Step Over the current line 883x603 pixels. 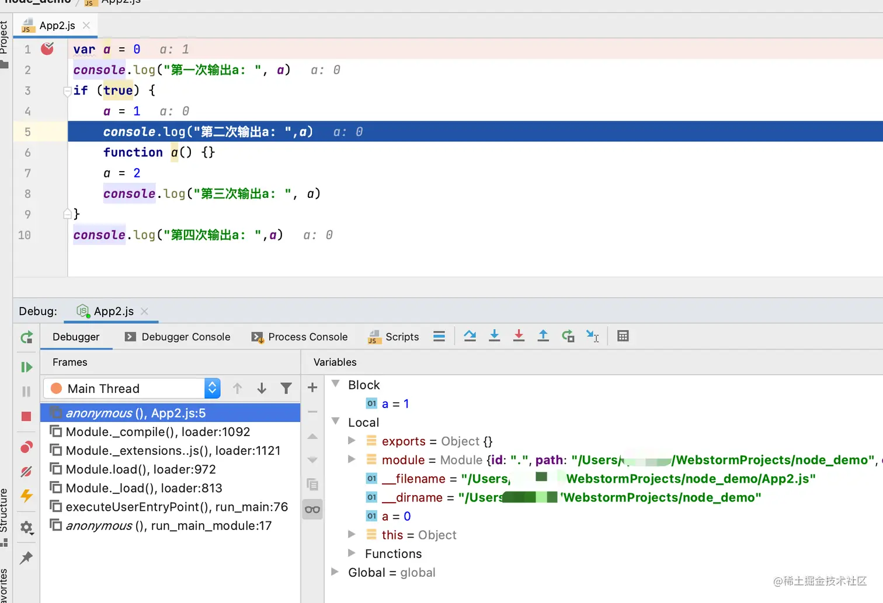470,336
